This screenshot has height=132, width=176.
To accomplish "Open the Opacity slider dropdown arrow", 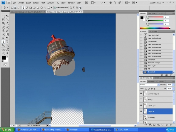I will coord(173,85).
